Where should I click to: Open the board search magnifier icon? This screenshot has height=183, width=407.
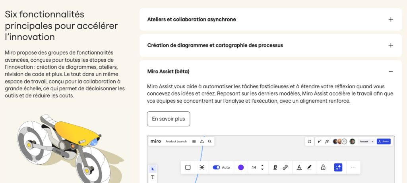(210, 141)
